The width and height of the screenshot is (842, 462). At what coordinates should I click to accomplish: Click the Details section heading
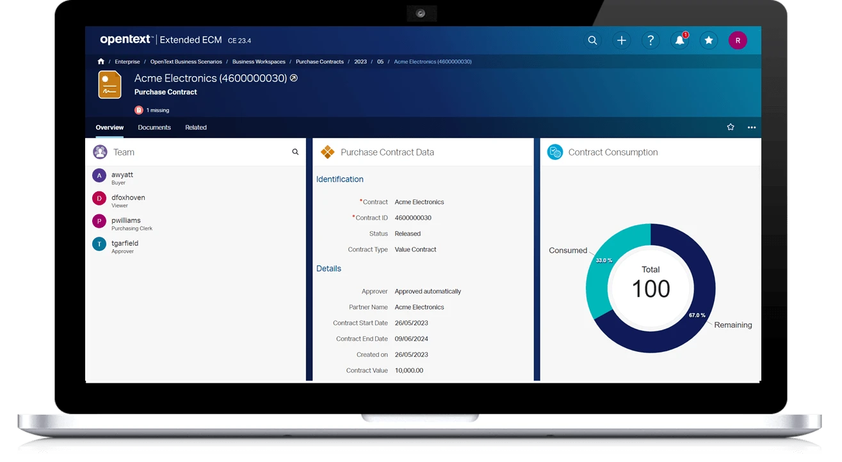328,269
